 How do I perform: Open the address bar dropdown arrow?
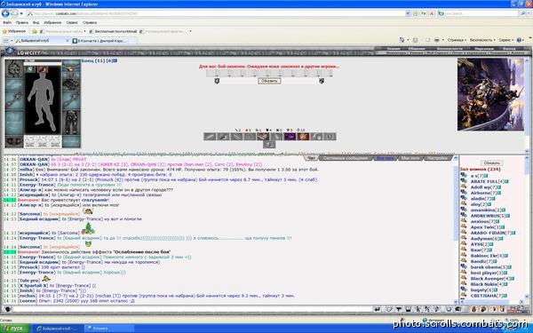click(408, 13)
